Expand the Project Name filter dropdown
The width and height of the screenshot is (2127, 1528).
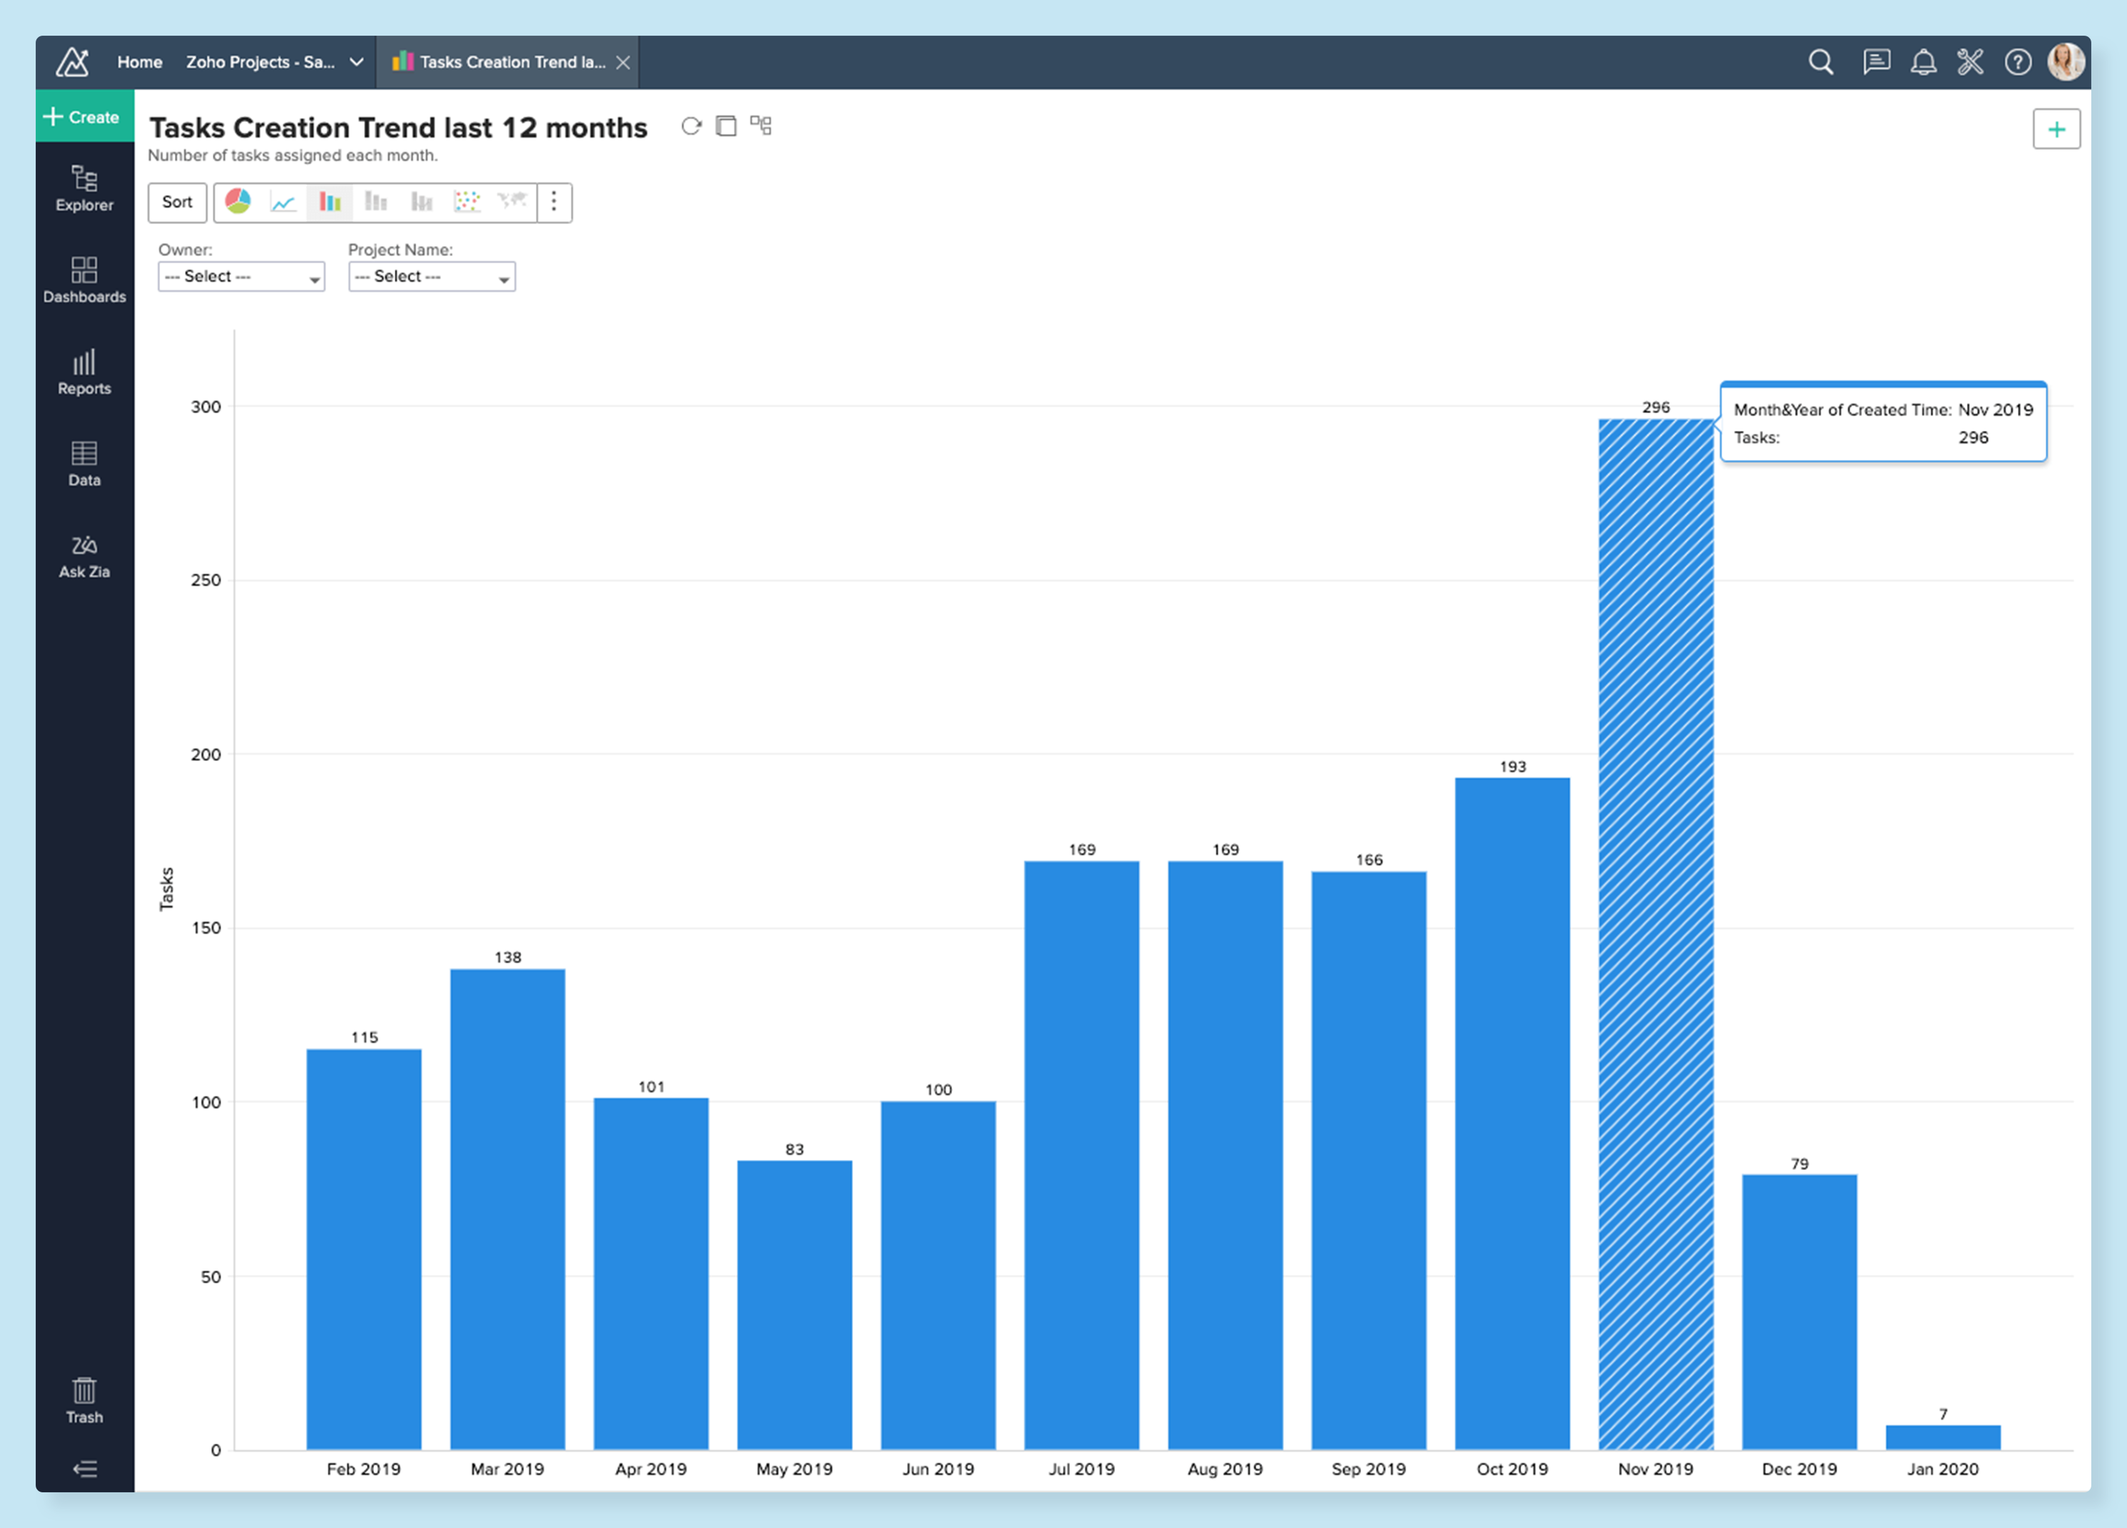coord(431,277)
